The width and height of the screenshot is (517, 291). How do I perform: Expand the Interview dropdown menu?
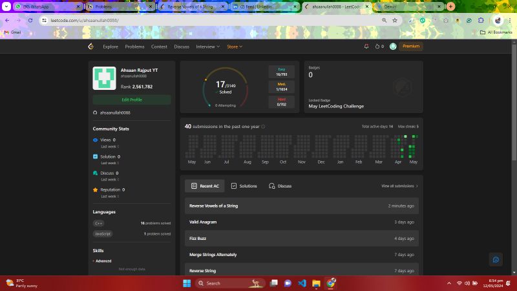(207, 47)
